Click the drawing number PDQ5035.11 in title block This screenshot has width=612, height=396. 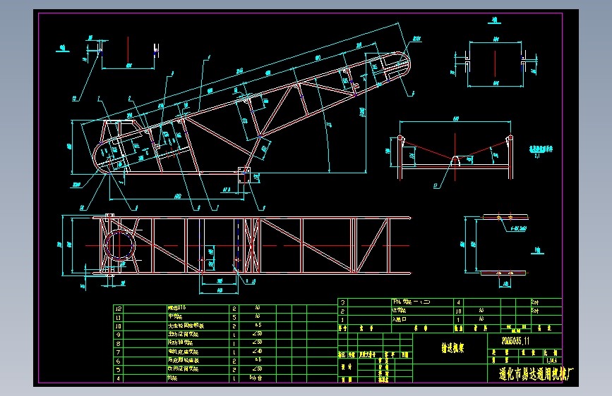tap(515, 341)
